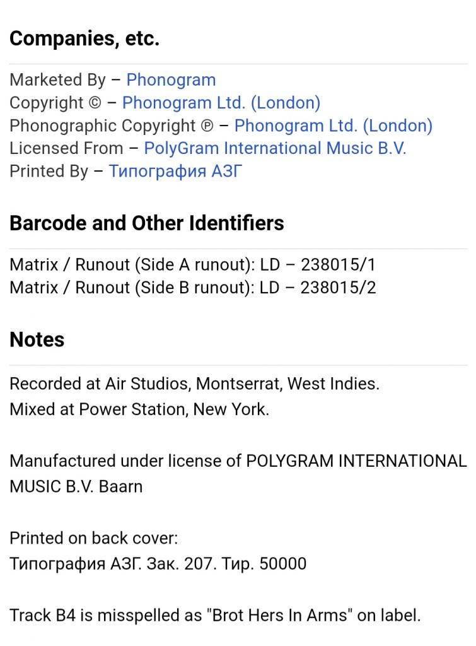This screenshot has width=476, height=646.
Task: Click the Companies, etc. heading
Action: [x=84, y=38]
